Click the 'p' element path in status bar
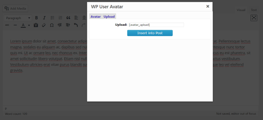Viewport: 263px width, 120px height. pos(6,108)
